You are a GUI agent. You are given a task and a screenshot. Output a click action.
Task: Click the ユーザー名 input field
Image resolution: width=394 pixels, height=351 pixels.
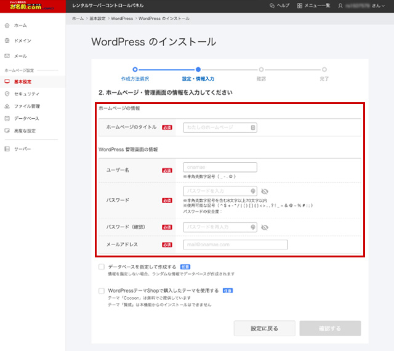220,167
